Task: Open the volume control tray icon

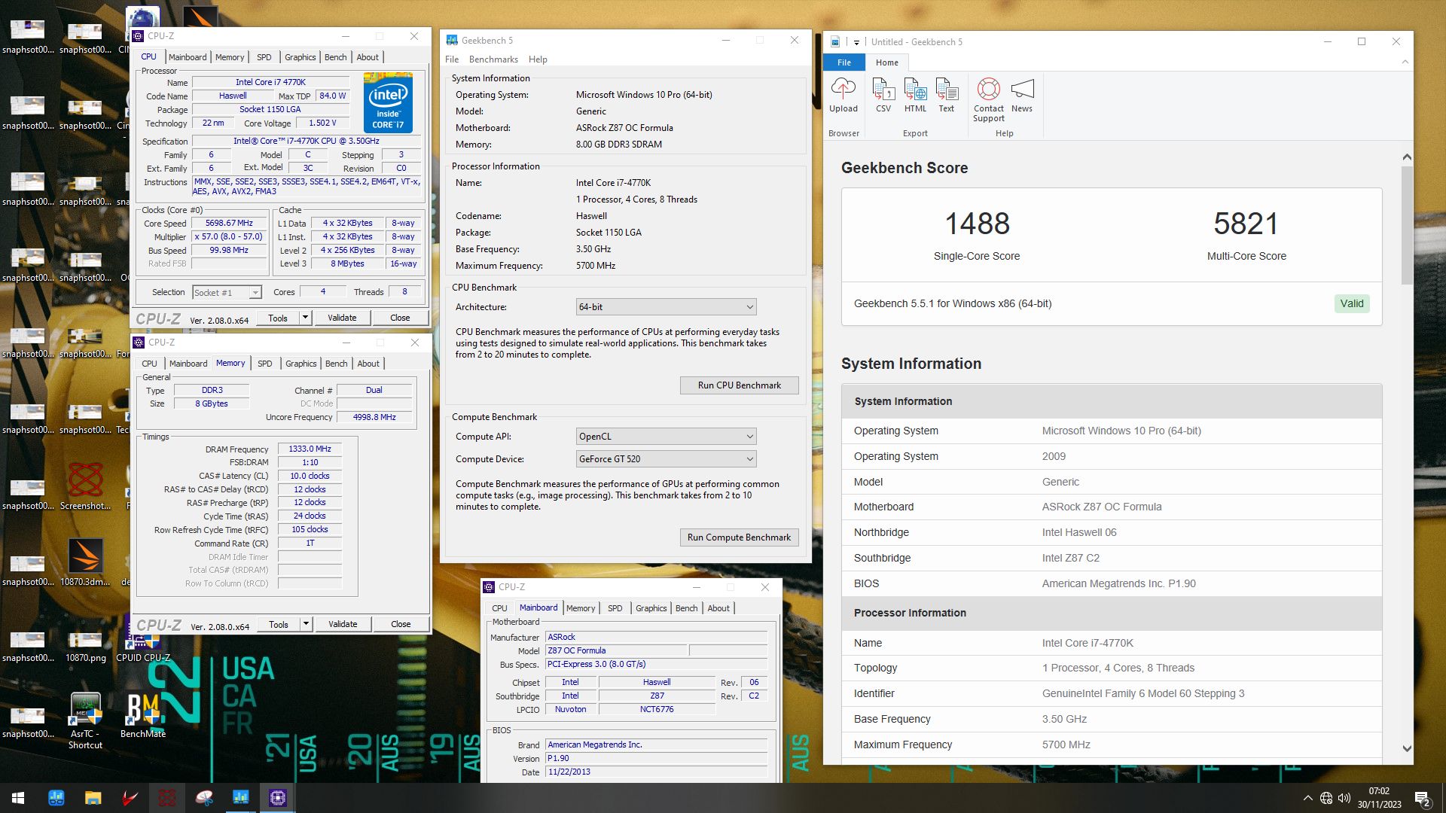Action: click(1344, 798)
